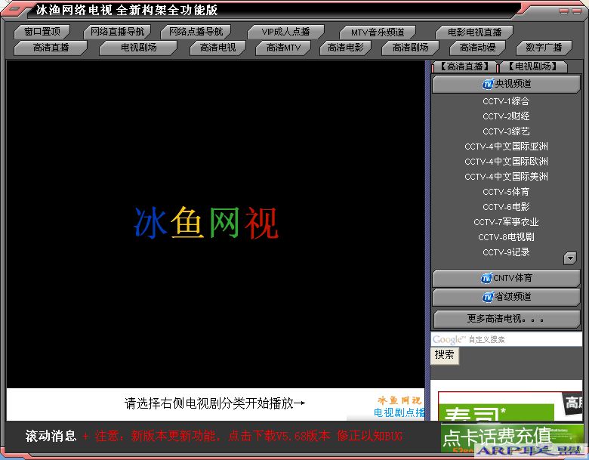Minimize the 冰渔网络电视 window

(564, 11)
